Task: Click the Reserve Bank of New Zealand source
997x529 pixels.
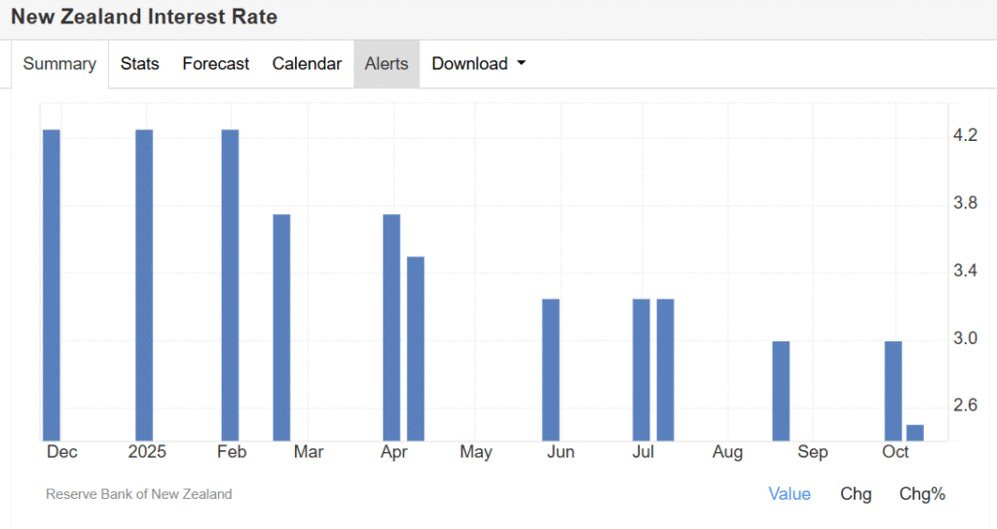Action: point(139,494)
